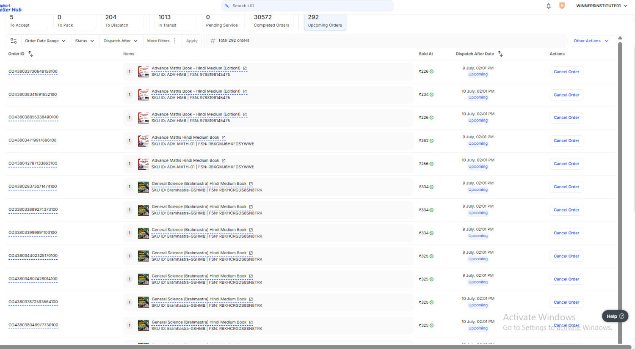Click inside the Search LID field
635x349 pixels.
coord(307,6)
